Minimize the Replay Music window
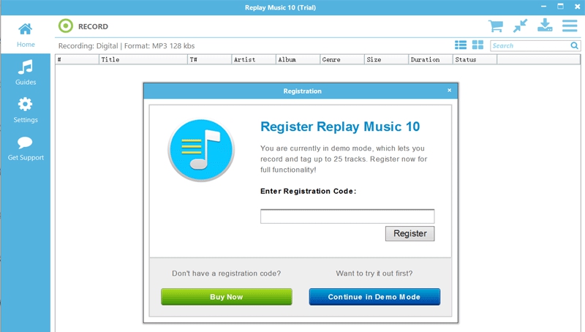 click(543, 7)
